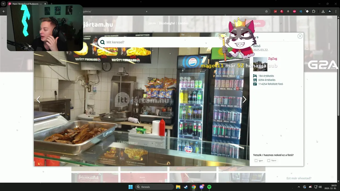Click the 'Ezt már olvastad?' text

pyautogui.click(x=299, y=178)
